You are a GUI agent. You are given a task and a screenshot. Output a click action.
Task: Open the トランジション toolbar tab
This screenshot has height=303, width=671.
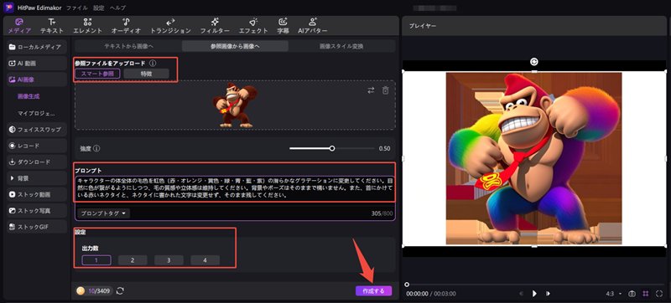[170, 26]
